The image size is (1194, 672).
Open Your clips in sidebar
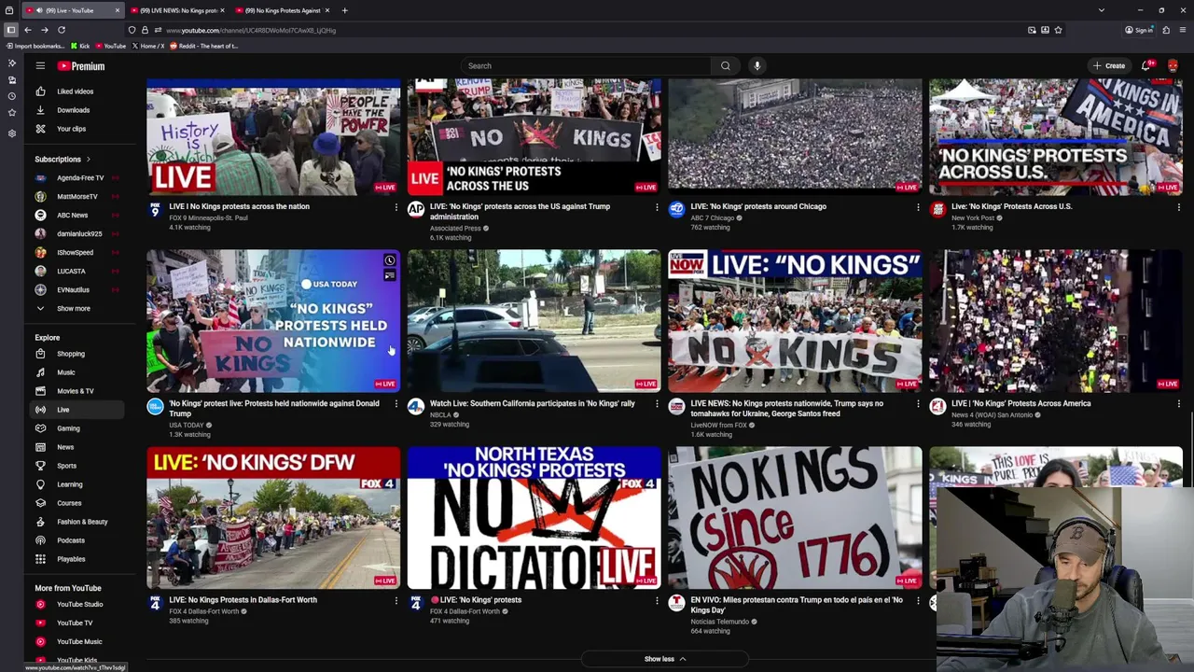coord(73,129)
